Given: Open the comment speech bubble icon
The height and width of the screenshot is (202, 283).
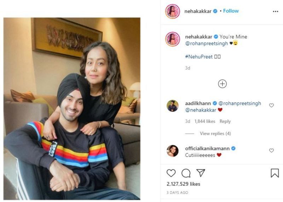Looking at the screenshot, I should [186, 173].
